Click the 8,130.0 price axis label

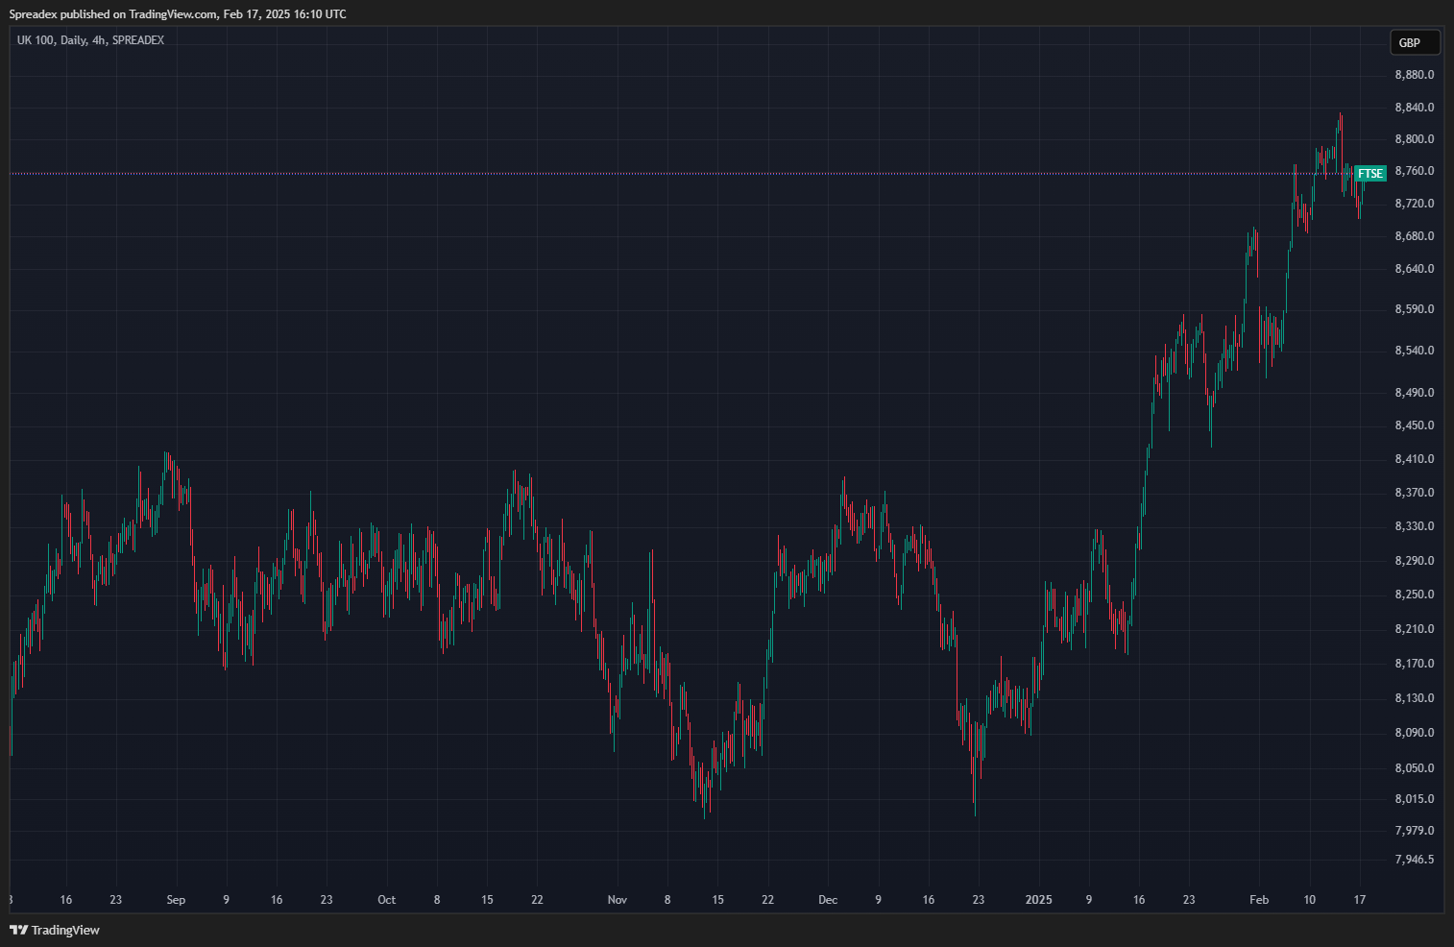[1415, 698]
